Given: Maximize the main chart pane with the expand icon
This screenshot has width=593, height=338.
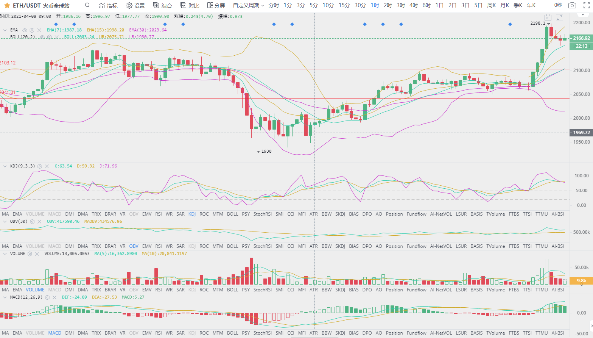Looking at the screenshot, I should point(560,17).
